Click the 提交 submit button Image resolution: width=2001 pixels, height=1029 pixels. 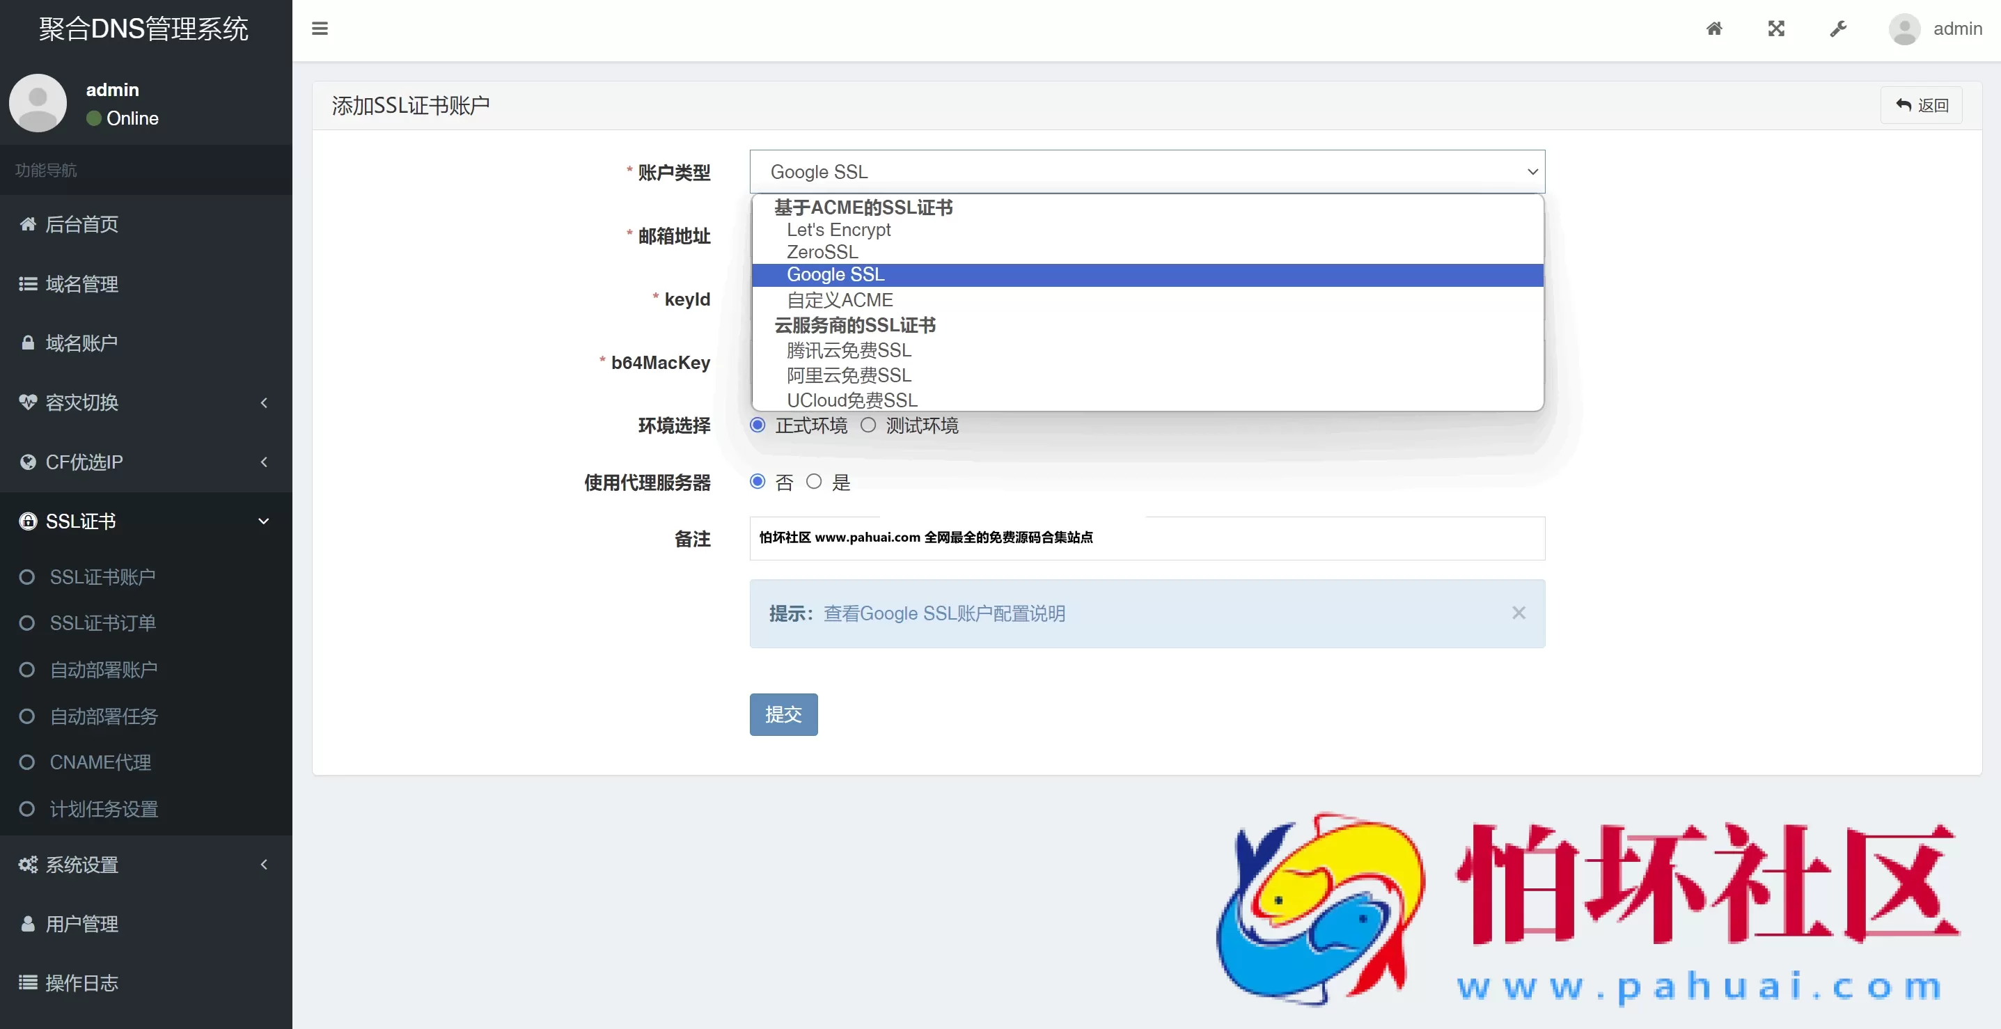pos(783,714)
